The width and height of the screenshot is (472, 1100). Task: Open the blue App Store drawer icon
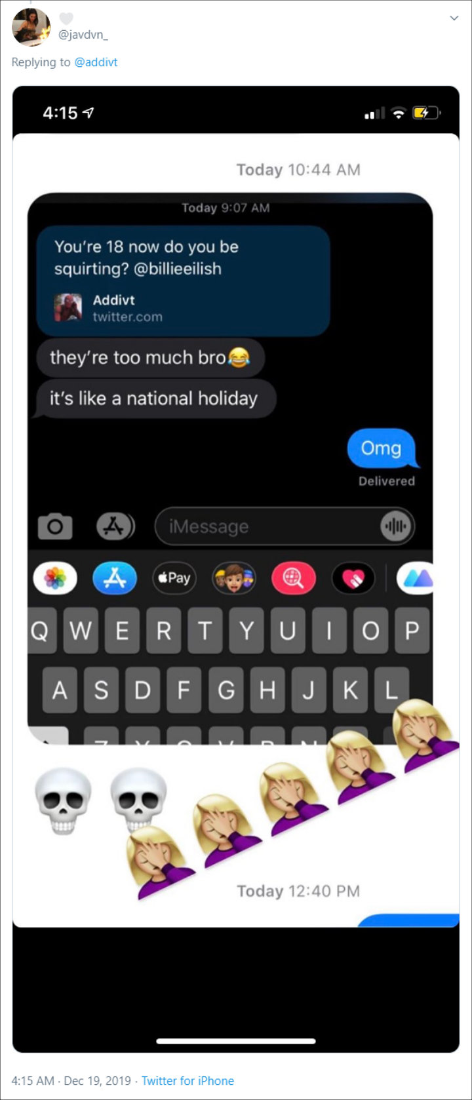tap(115, 578)
